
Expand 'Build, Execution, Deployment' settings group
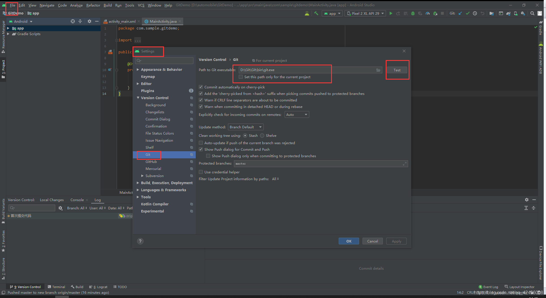138,183
